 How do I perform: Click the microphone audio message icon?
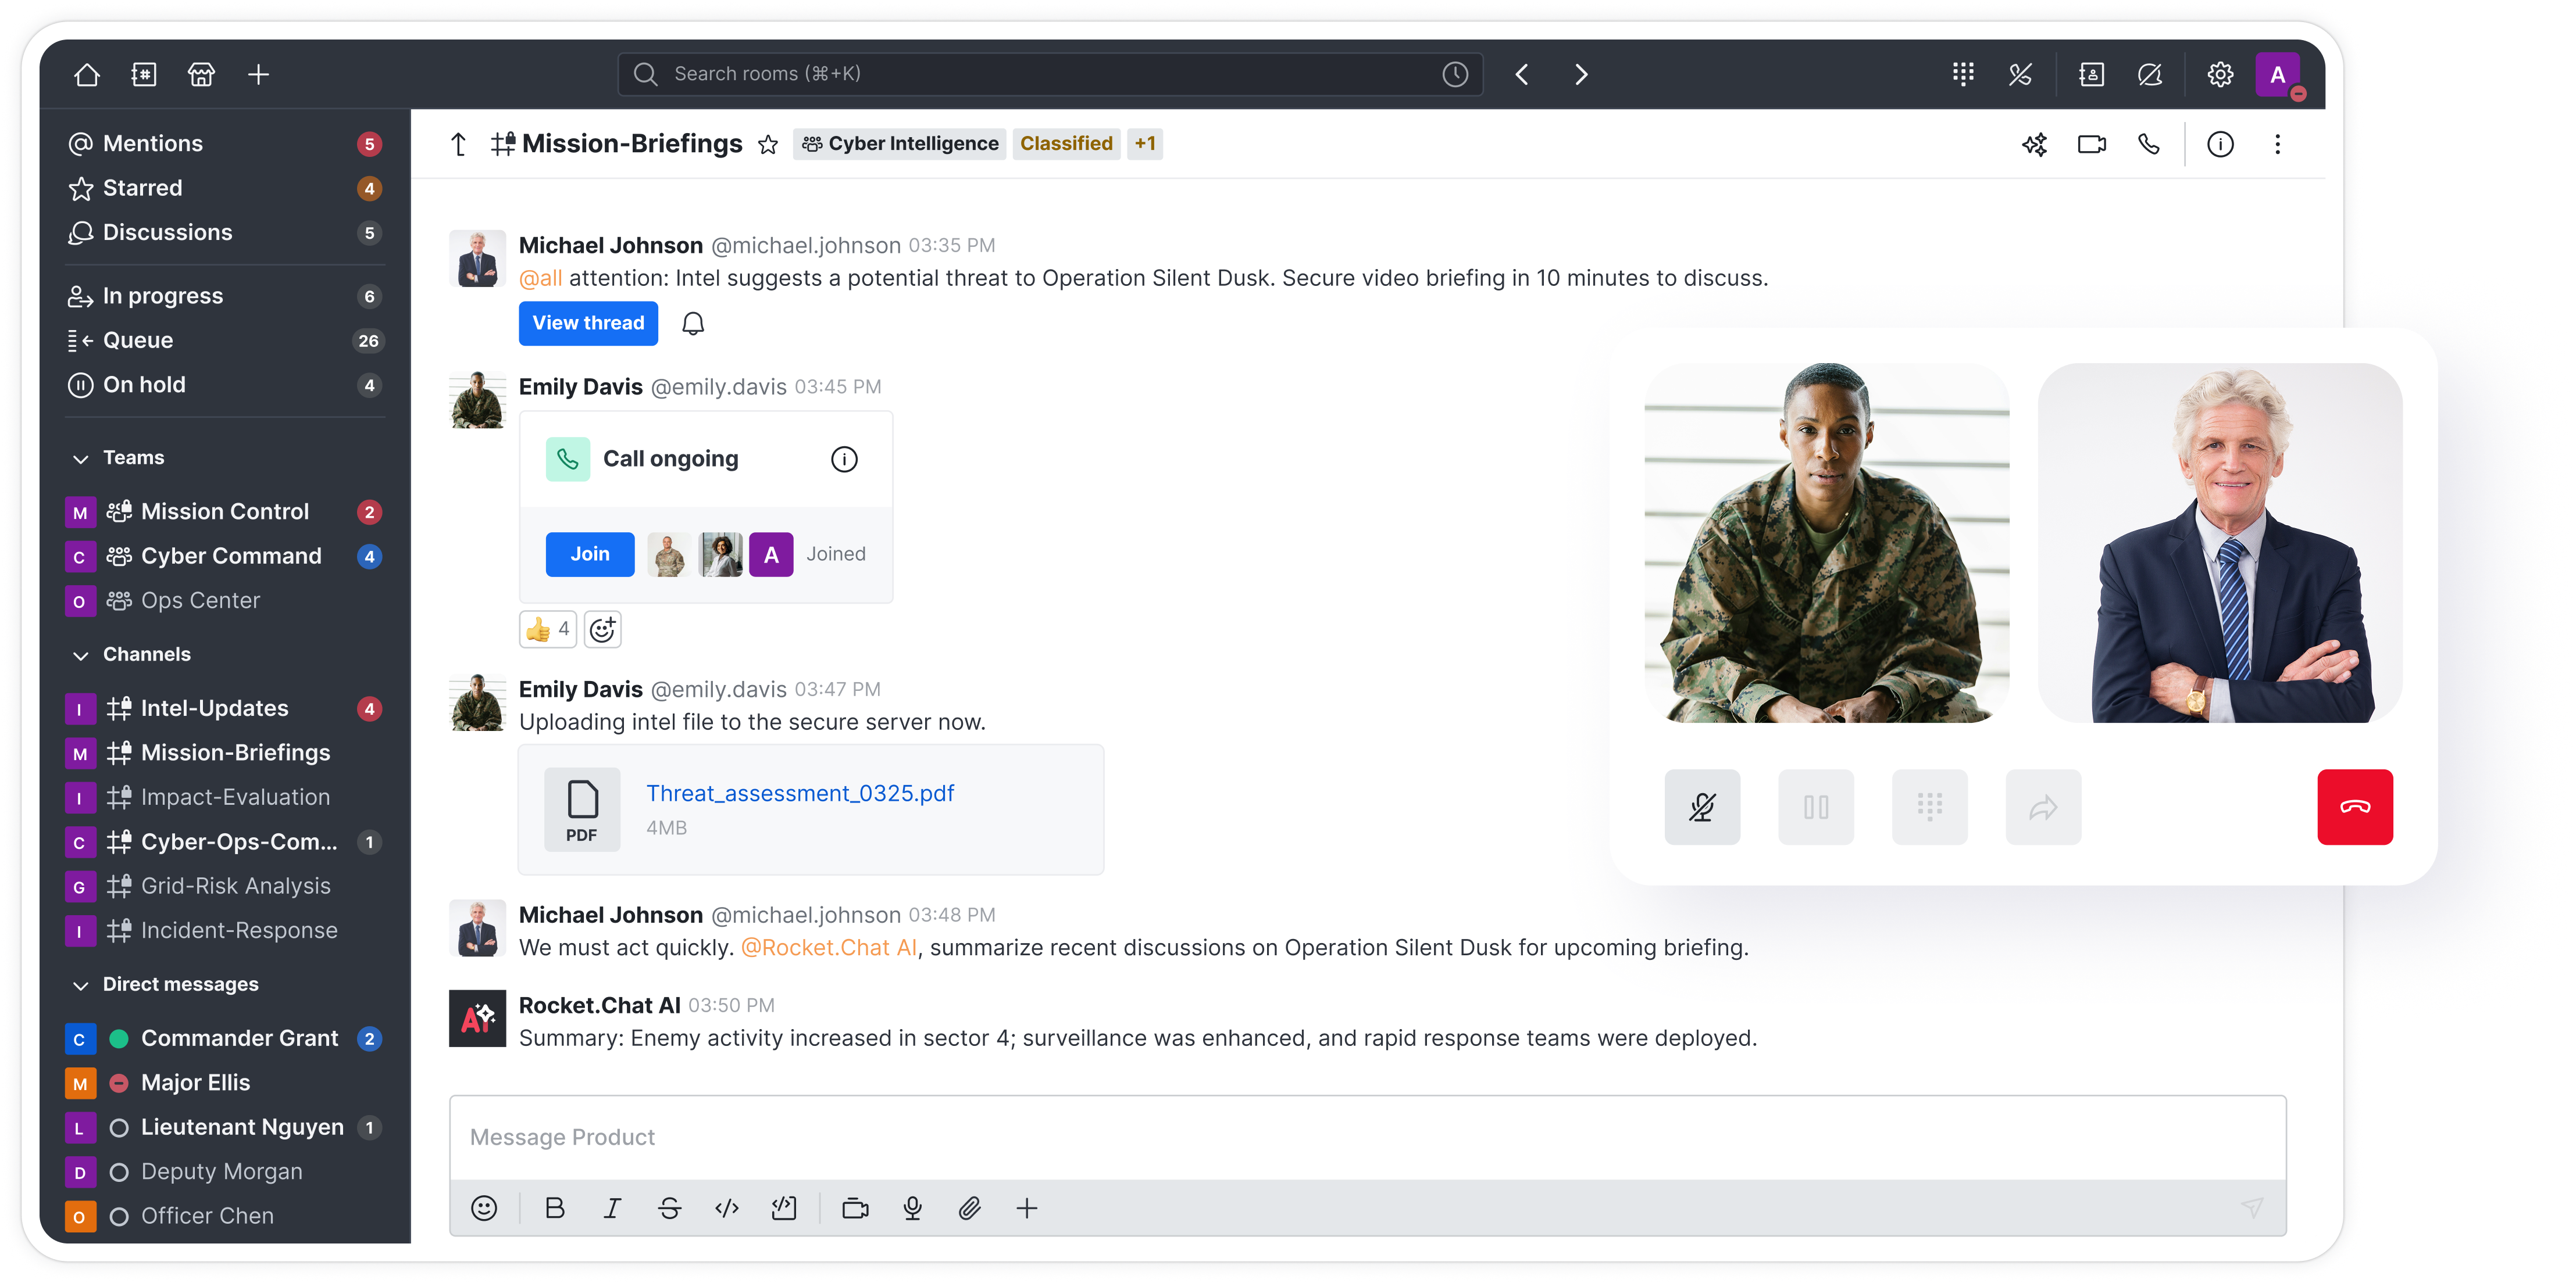(x=912, y=1209)
